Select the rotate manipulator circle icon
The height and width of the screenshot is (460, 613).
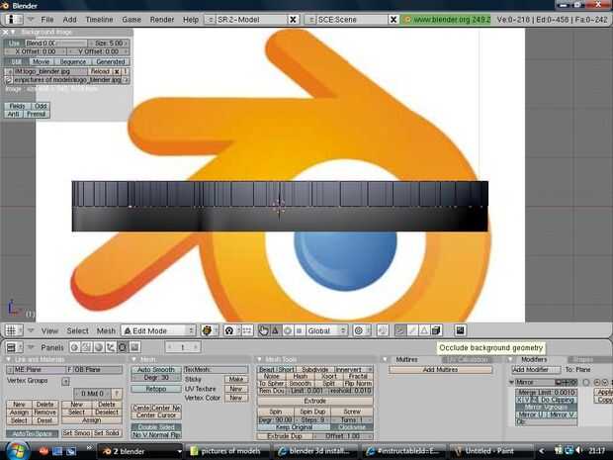coord(288,331)
